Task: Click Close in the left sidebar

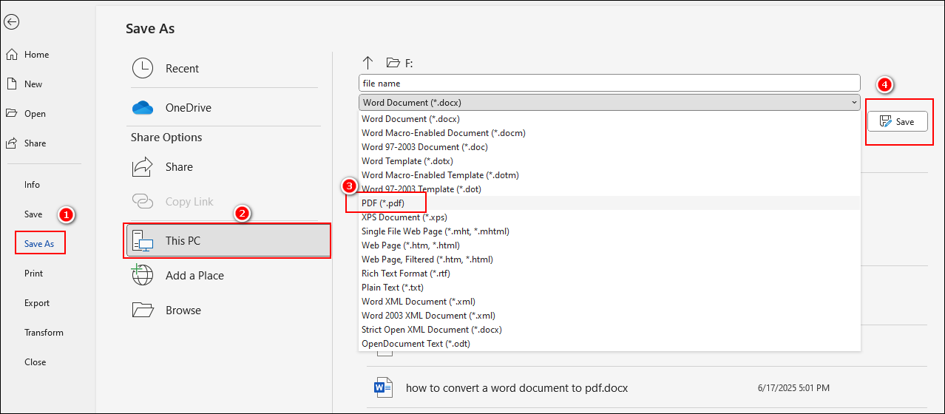Action: (35, 362)
